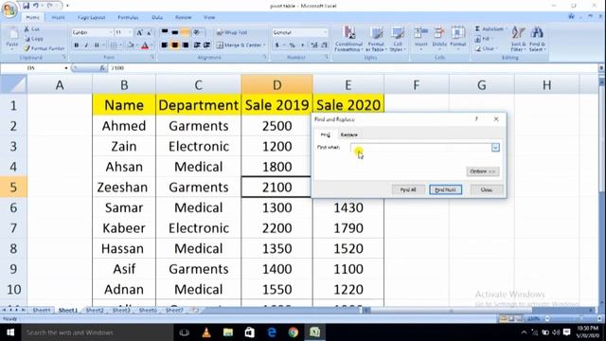Click Find All button

(408, 189)
